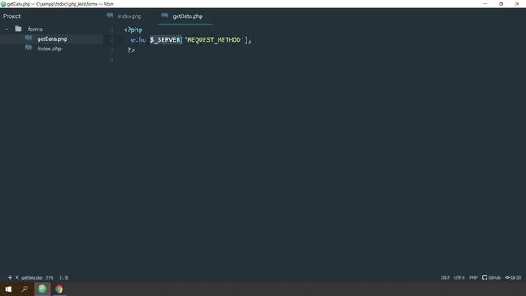Open the PHP grammar selector

pyautogui.click(x=473, y=278)
